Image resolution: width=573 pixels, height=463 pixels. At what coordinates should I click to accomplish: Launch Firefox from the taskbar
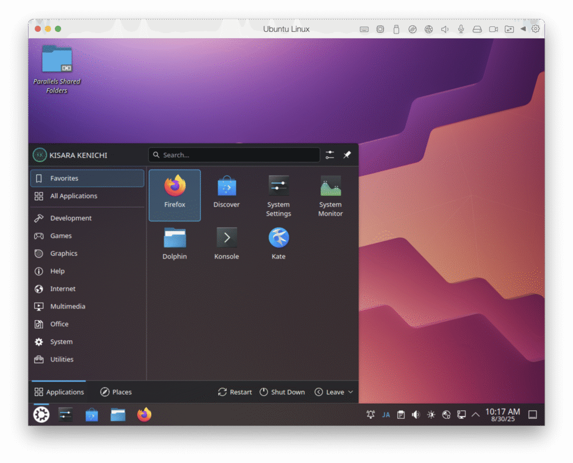point(144,415)
